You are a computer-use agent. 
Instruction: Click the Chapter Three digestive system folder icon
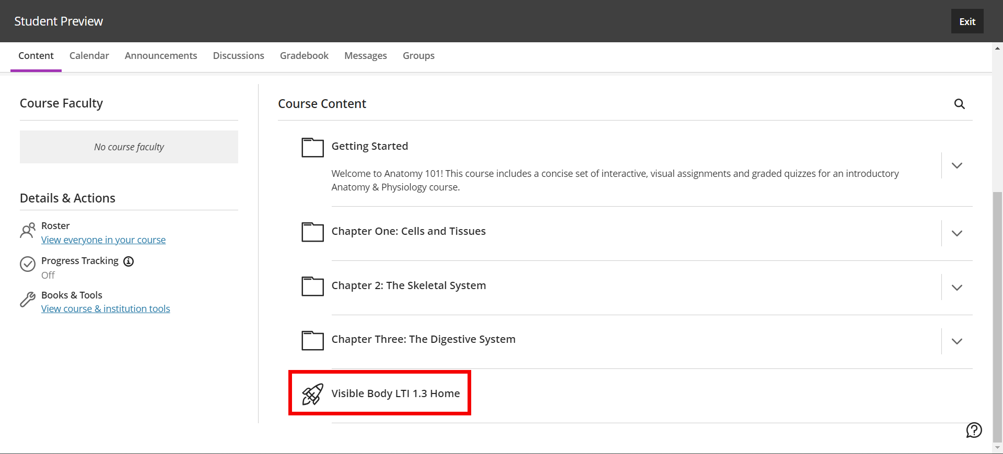[312, 341]
